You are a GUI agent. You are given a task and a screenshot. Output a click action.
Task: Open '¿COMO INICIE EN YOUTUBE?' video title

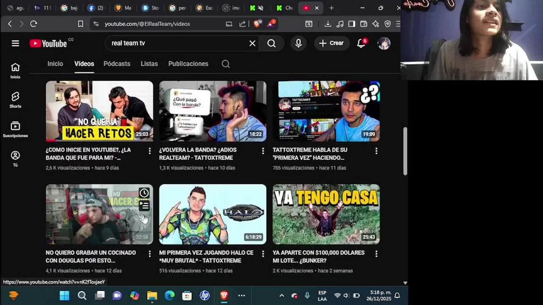[x=88, y=154]
